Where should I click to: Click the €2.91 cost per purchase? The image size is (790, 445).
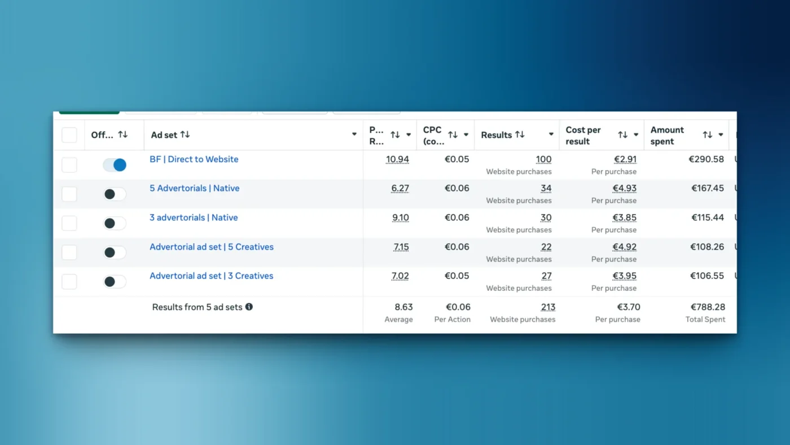click(x=625, y=159)
